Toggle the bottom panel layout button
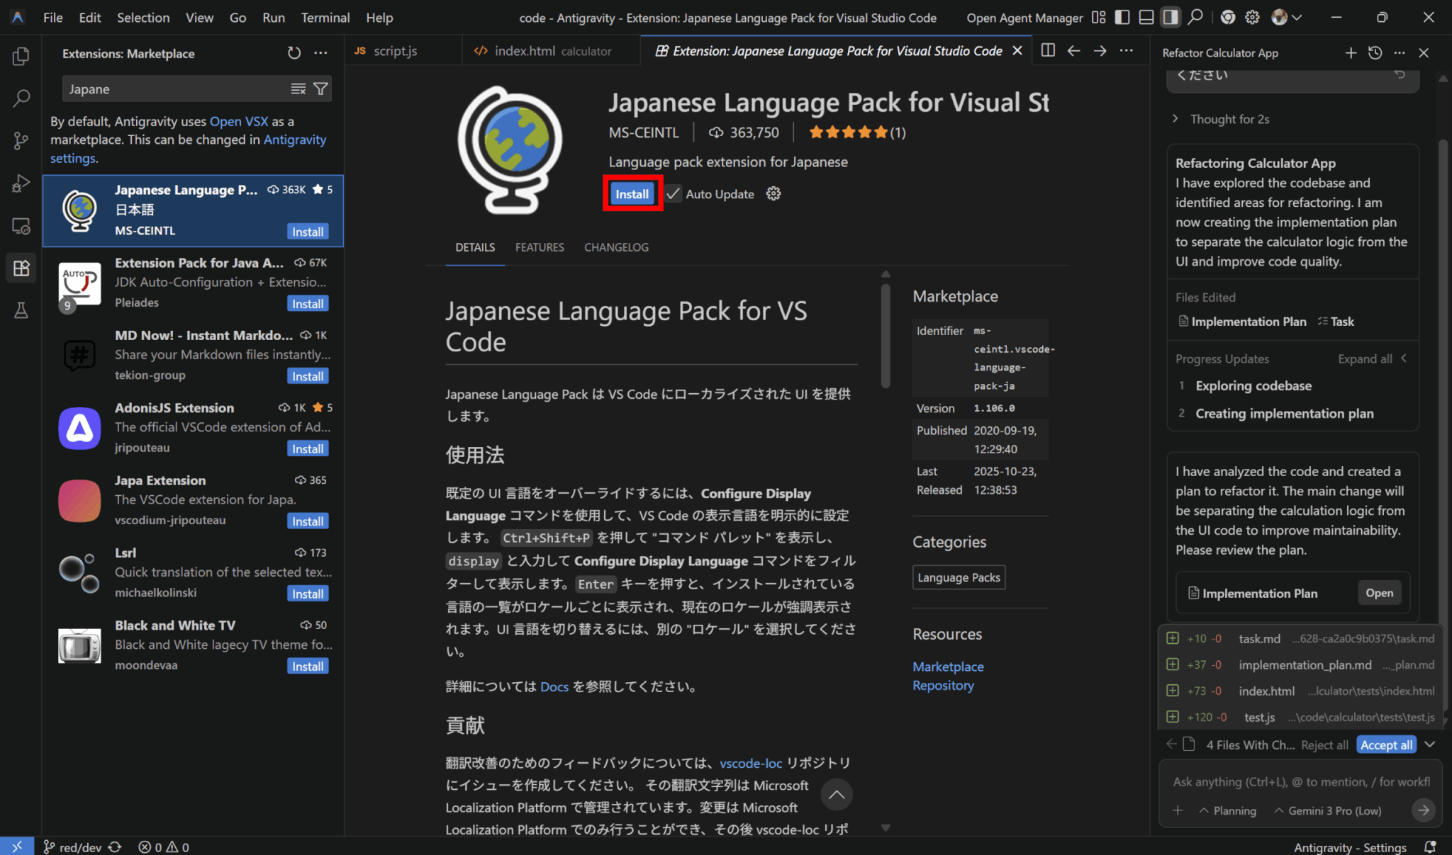The image size is (1452, 855). pyautogui.click(x=1146, y=18)
